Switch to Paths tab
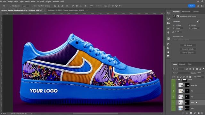 (189, 64)
